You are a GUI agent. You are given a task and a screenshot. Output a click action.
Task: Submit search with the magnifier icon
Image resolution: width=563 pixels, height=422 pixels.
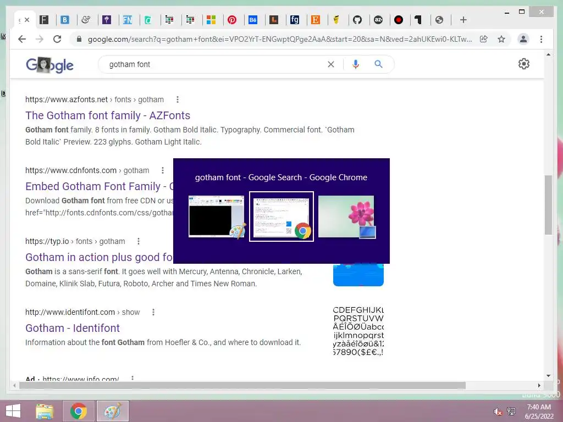(x=378, y=64)
